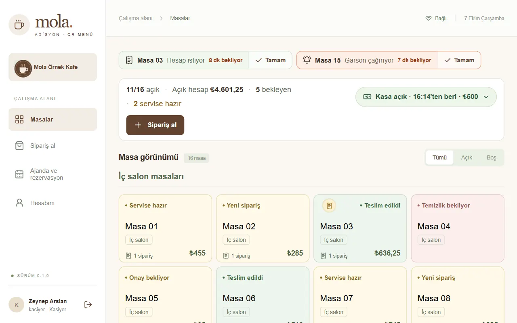Click the Ajanda ve rezervasyon calendar icon

click(19, 174)
